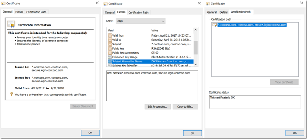This screenshot has height=139, width=307.
Task: Click the Public key field icon
Action: [x=110, y=49]
